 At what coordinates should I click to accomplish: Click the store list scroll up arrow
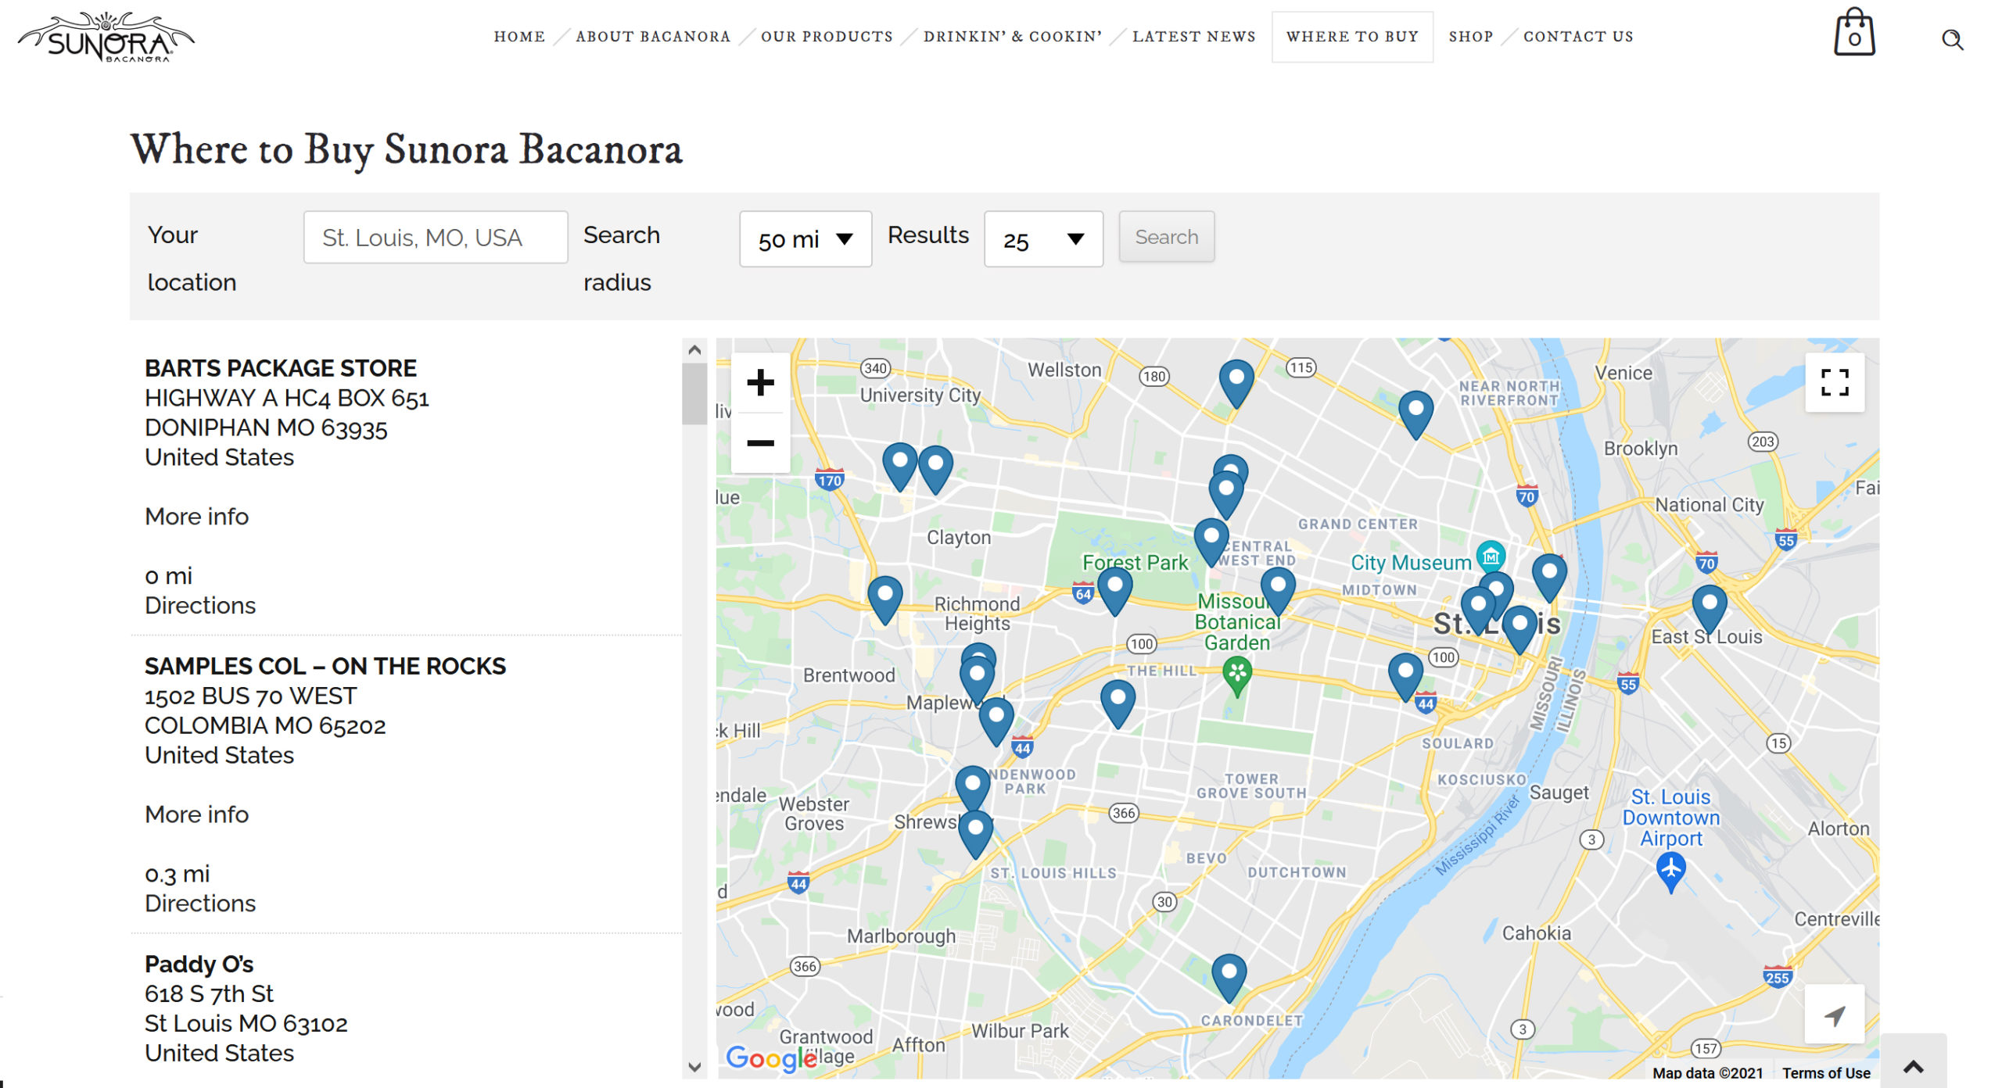[x=694, y=350]
